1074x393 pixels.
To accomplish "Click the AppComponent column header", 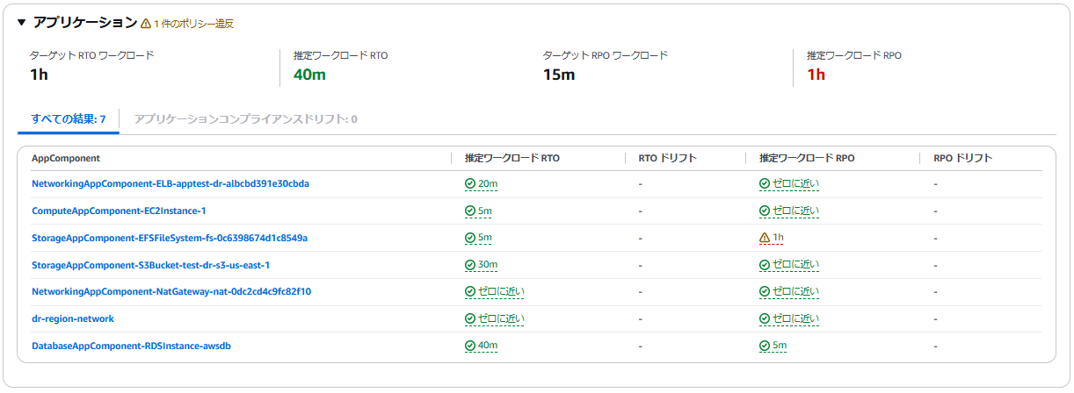I will 65,159.
